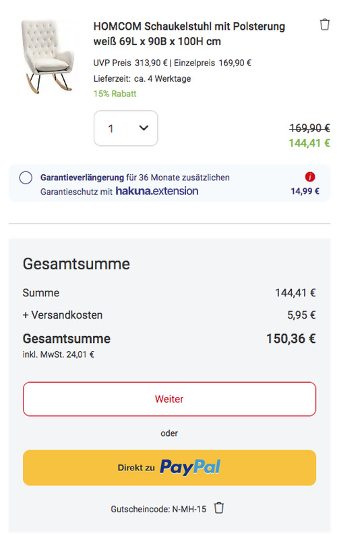Click the Gesamtsumme total 150,36 €
Screen dimensions: 337x538
click(290, 339)
